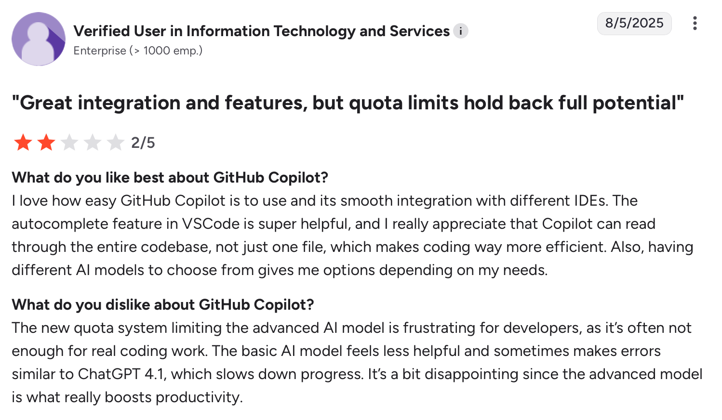Screen dimensions: 722x420
Task: Select the fourth gray rating star
Action: coord(93,143)
